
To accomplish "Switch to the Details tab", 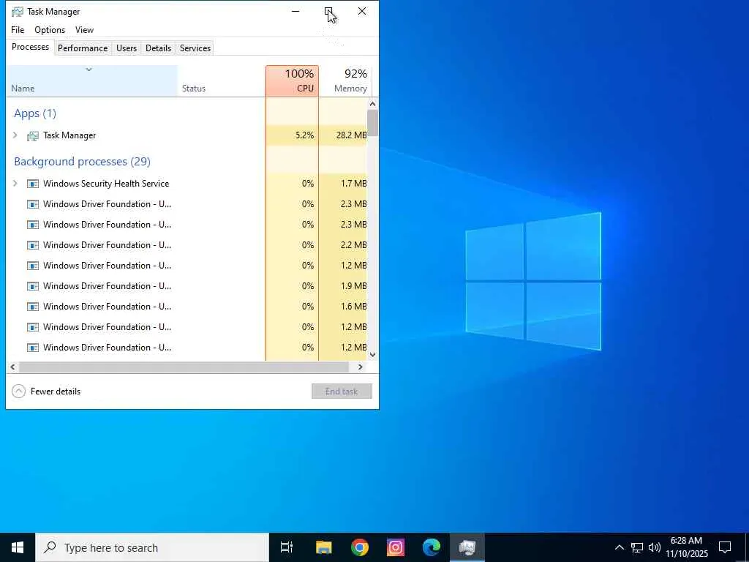I will [x=158, y=48].
